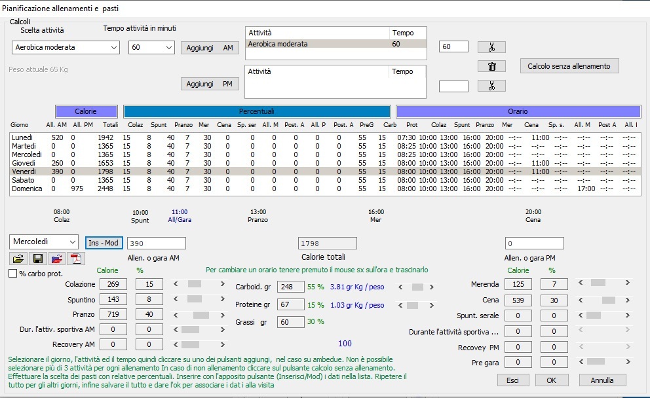Save the plan with the floppy disk icon
Viewport: 650px width, 398px height.
click(x=38, y=259)
